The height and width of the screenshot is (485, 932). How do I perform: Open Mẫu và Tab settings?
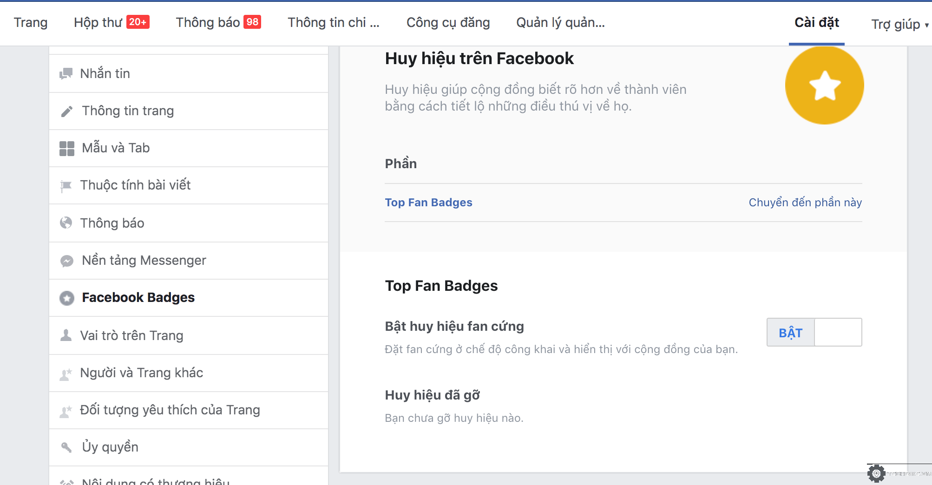click(189, 148)
